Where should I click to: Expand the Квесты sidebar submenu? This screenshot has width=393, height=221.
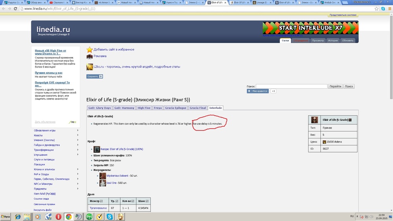coord(78,135)
